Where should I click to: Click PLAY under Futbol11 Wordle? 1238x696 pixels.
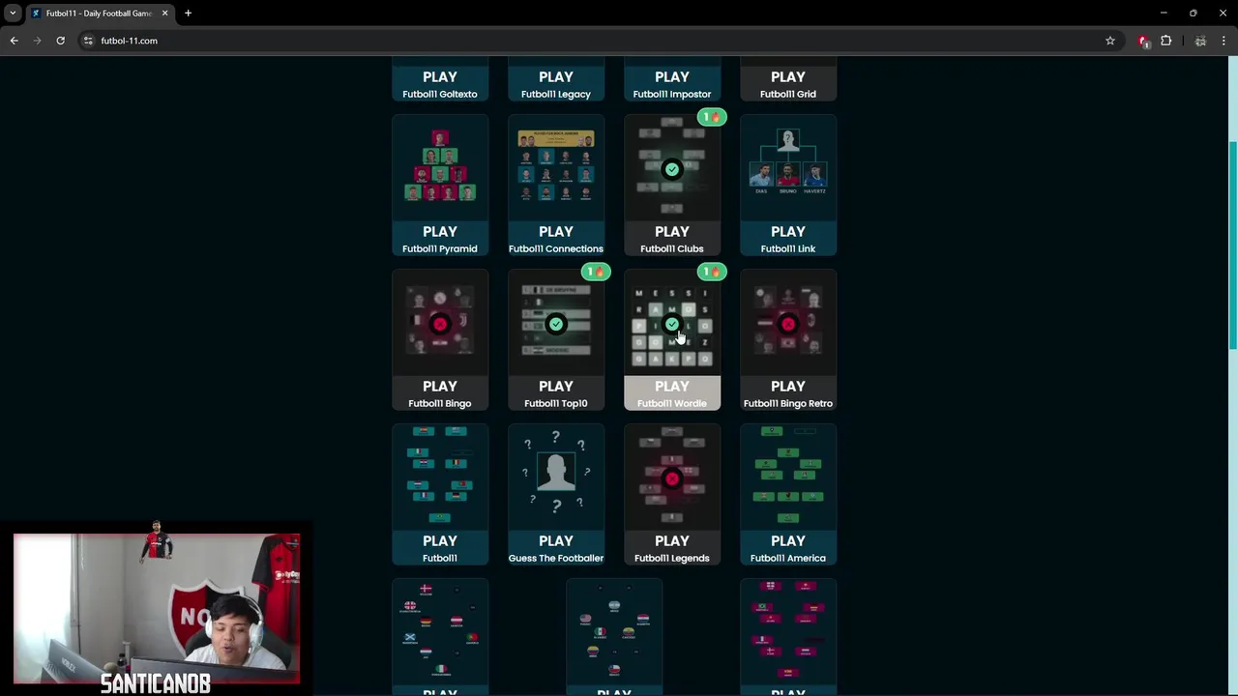coord(672,386)
